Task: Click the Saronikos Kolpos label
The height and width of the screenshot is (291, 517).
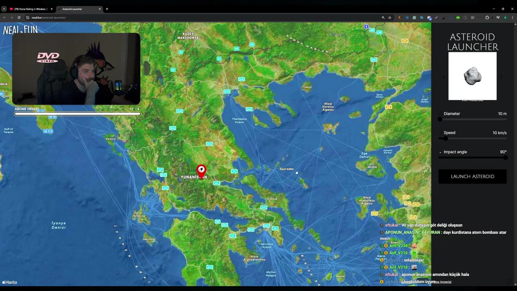Action: (267, 245)
